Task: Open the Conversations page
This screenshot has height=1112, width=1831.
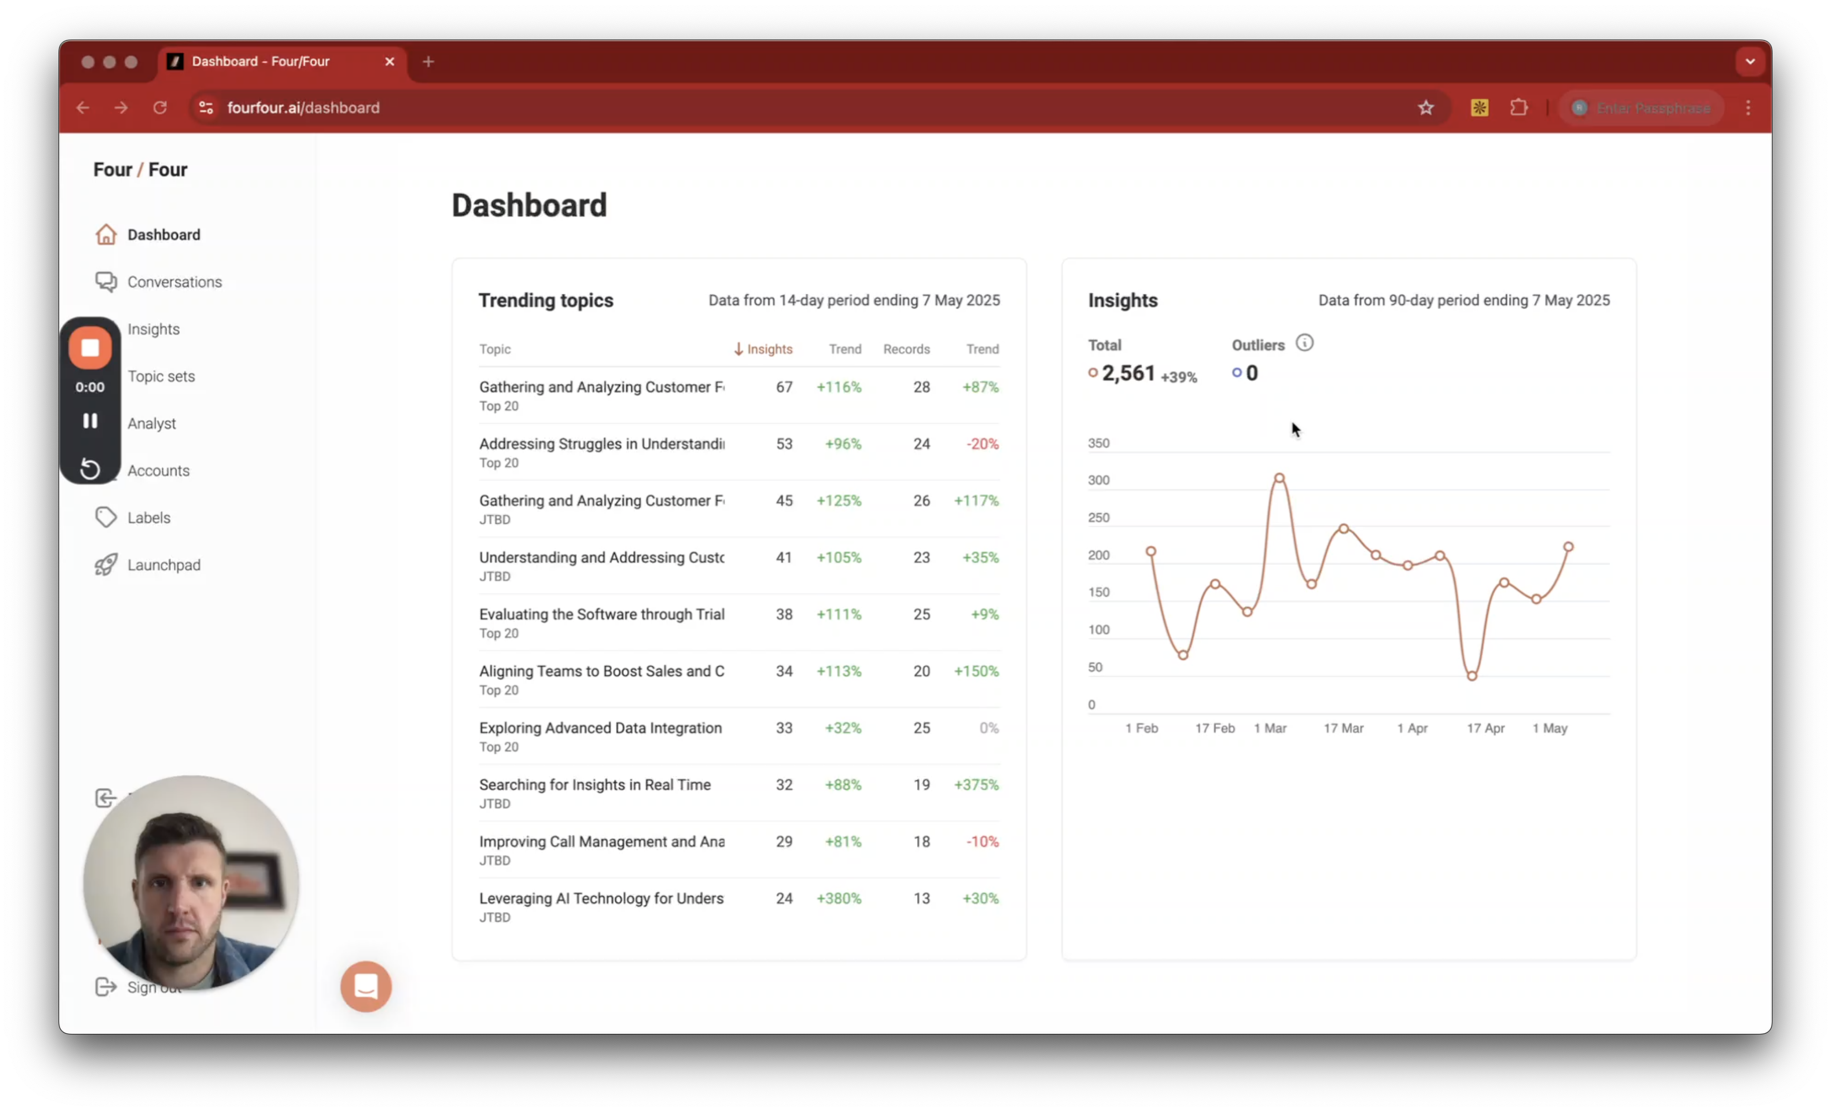Action: [174, 282]
